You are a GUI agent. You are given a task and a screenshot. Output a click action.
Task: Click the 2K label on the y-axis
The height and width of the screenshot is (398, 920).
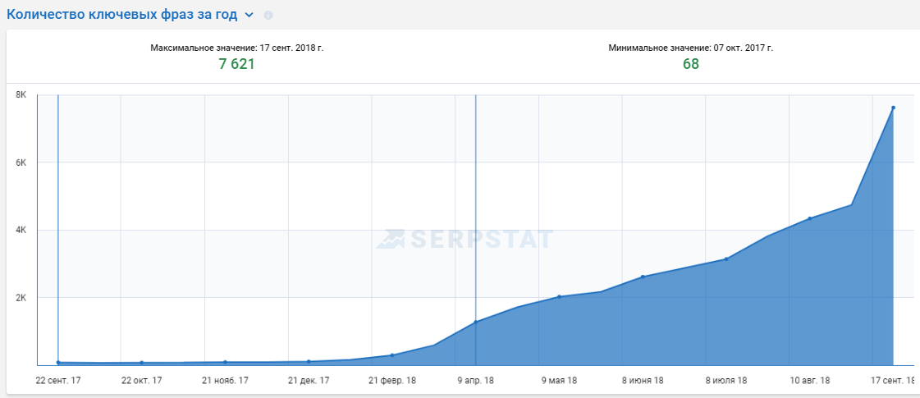pos(21,298)
